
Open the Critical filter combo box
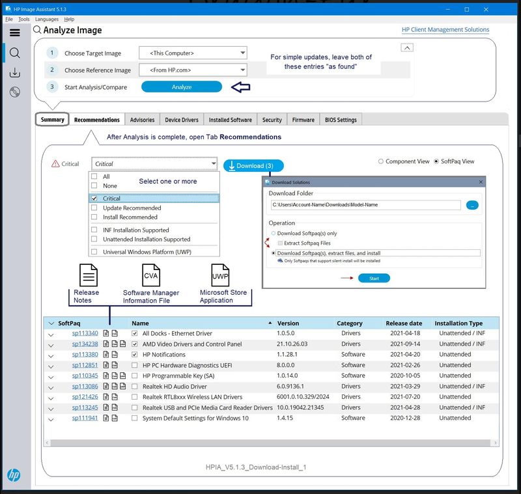[154, 163]
